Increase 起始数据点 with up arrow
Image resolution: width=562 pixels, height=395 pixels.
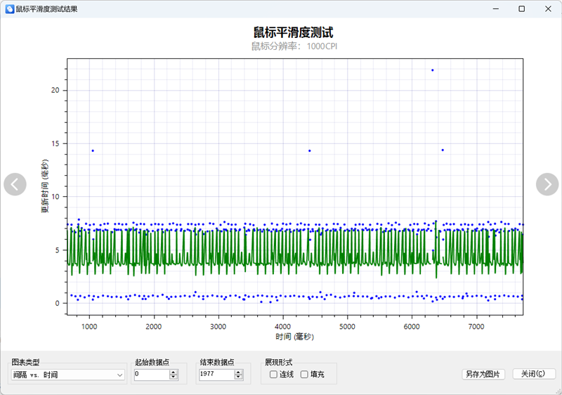click(x=174, y=373)
